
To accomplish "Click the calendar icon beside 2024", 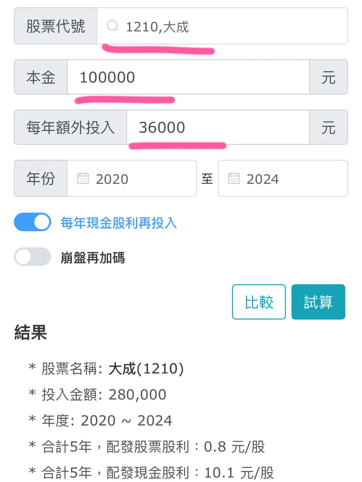I will [234, 179].
